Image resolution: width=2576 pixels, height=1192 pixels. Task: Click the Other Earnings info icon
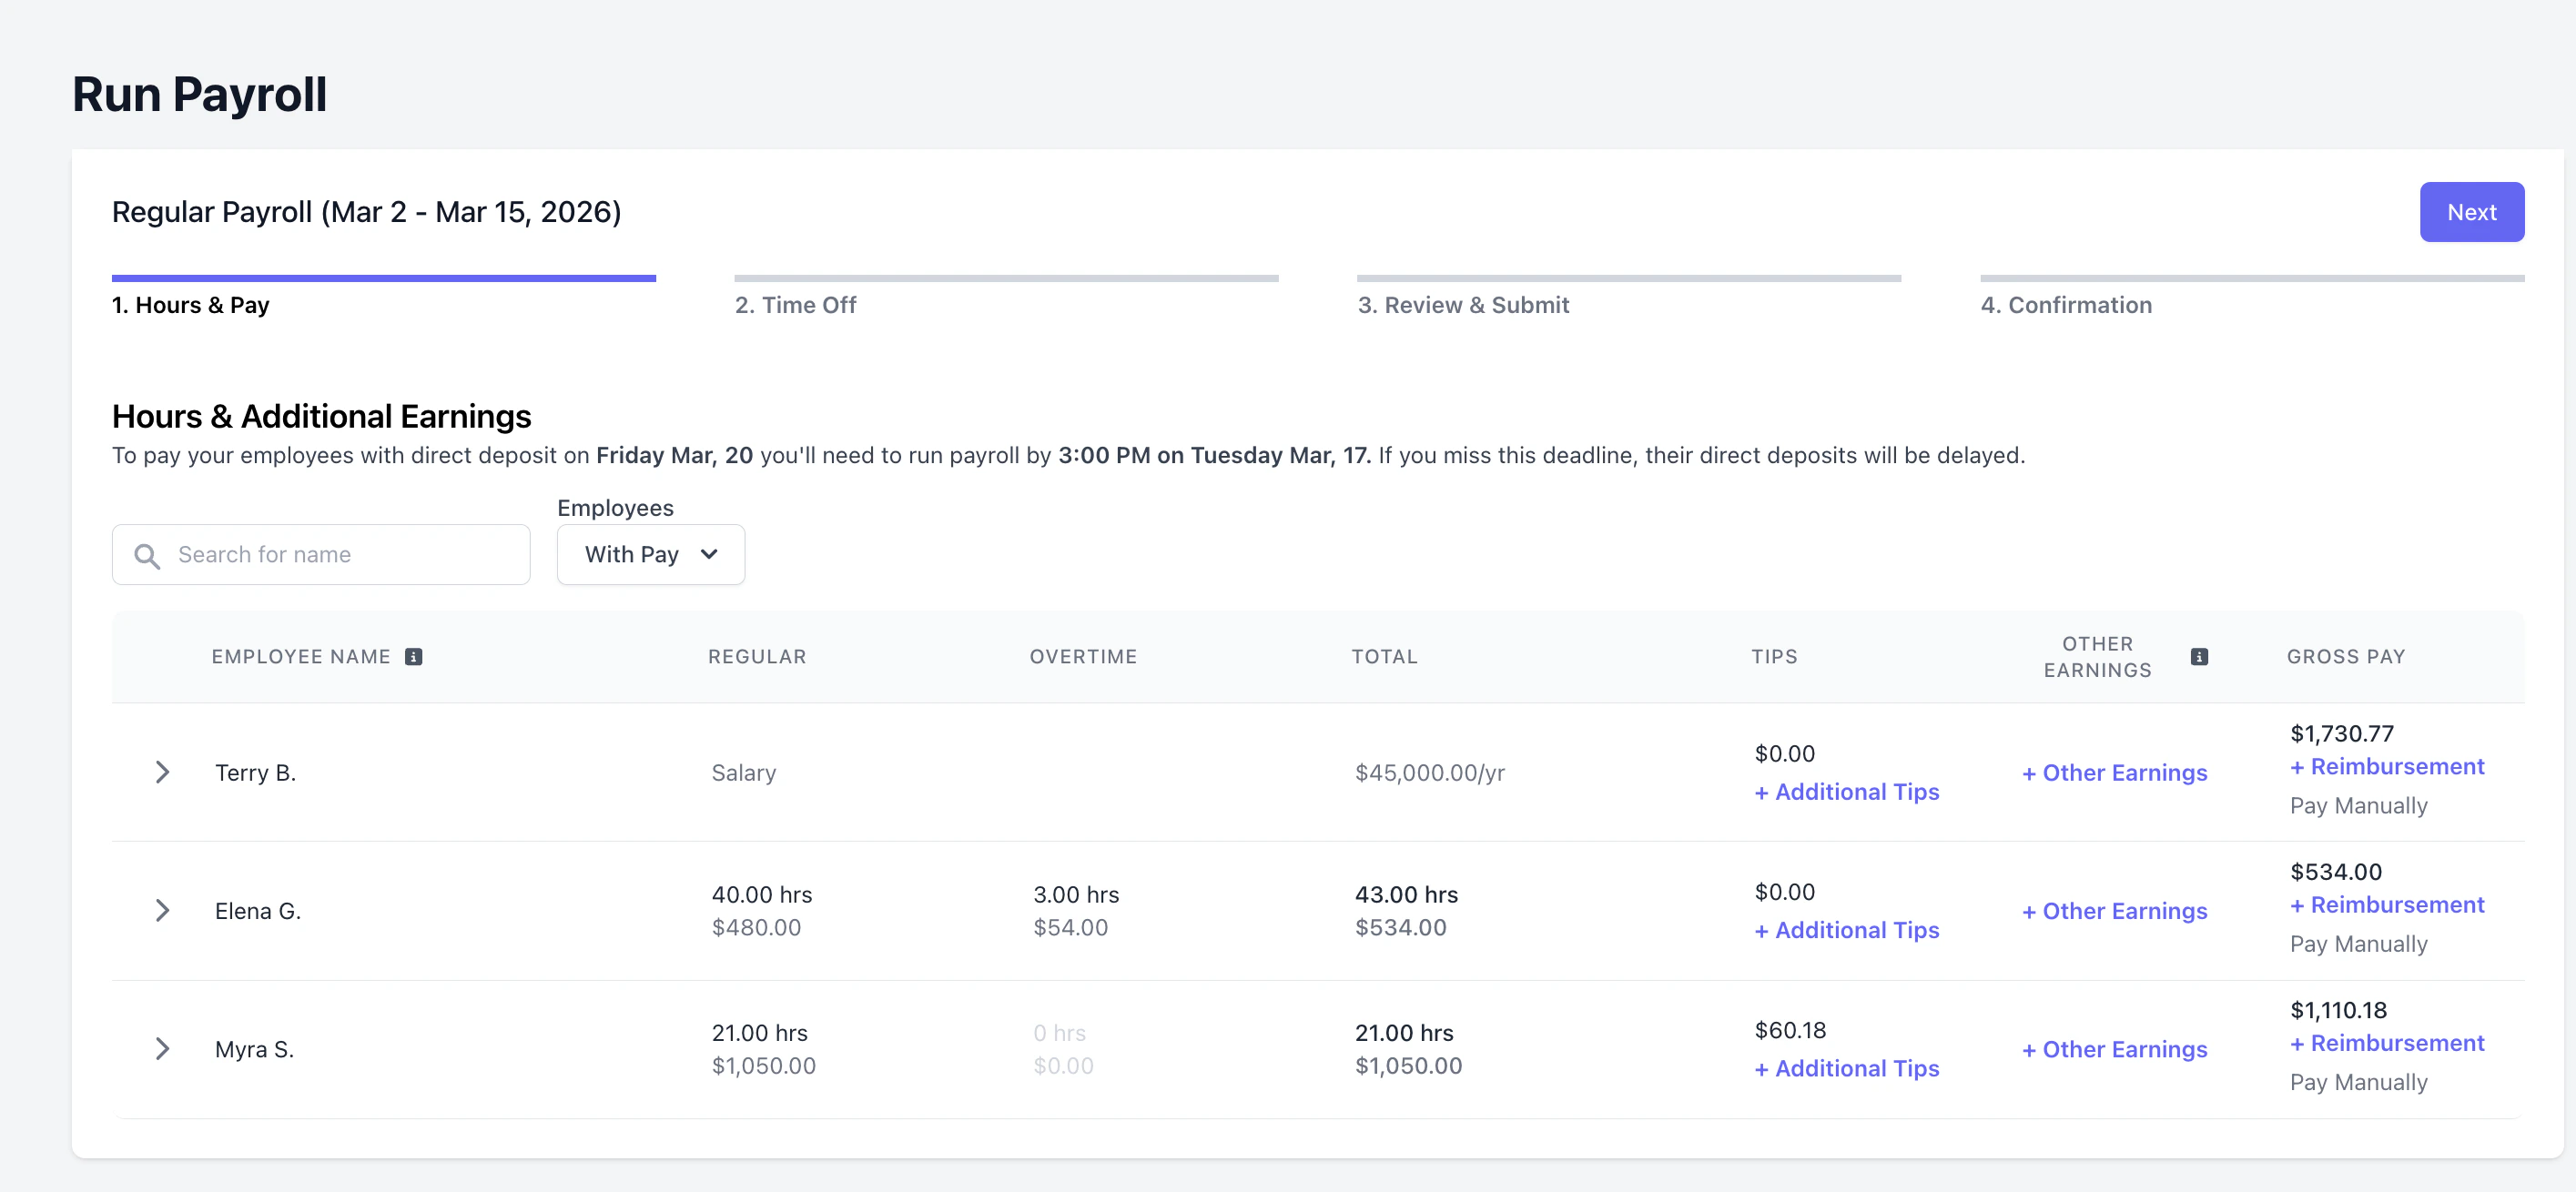pos(2198,657)
